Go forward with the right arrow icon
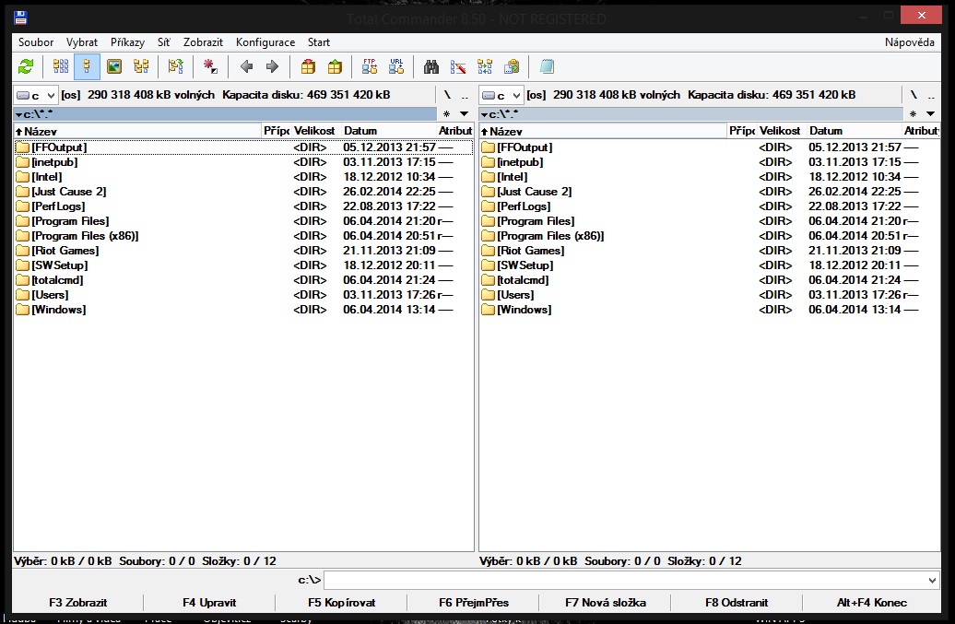 click(x=272, y=66)
